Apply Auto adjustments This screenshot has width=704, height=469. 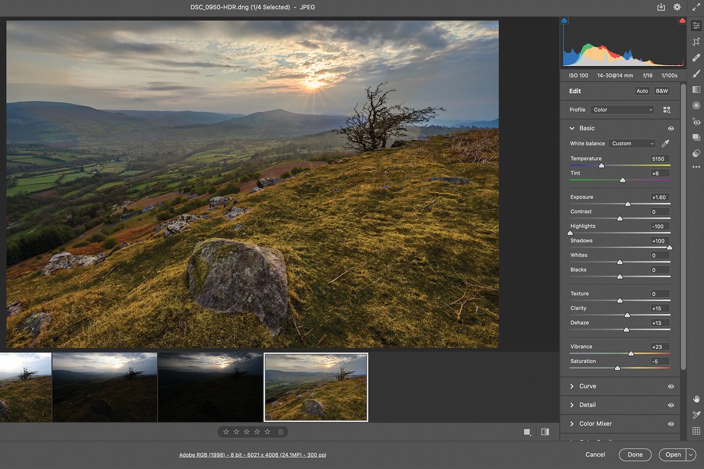[x=642, y=91]
